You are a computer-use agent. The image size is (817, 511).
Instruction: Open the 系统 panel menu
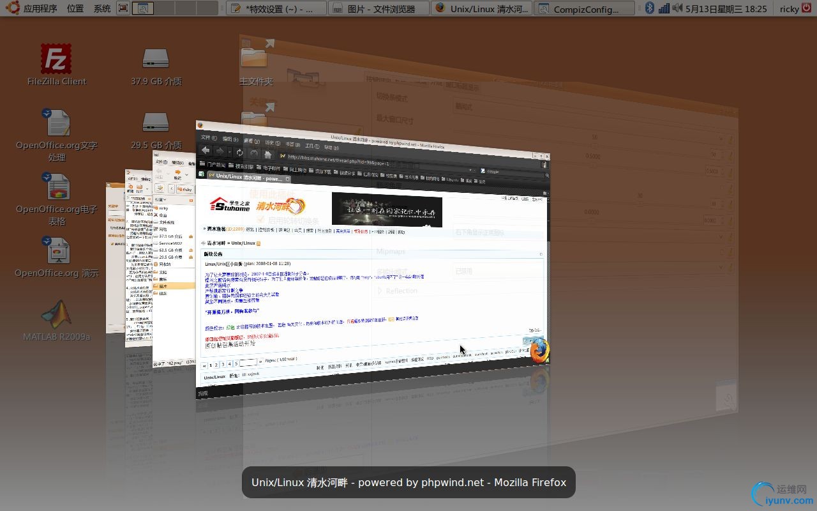coord(102,8)
